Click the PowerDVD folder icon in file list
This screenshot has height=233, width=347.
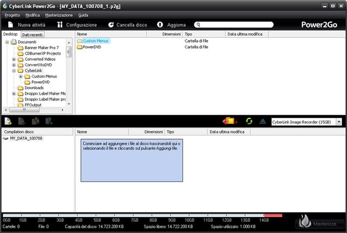click(80, 47)
